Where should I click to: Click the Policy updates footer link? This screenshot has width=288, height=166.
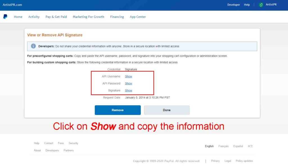tap(244, 161)
